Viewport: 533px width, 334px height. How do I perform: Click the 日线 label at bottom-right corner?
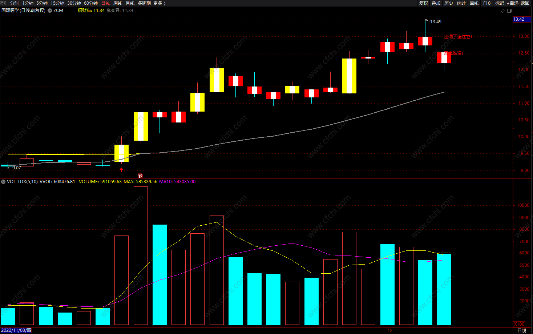[x=522, y=330]
